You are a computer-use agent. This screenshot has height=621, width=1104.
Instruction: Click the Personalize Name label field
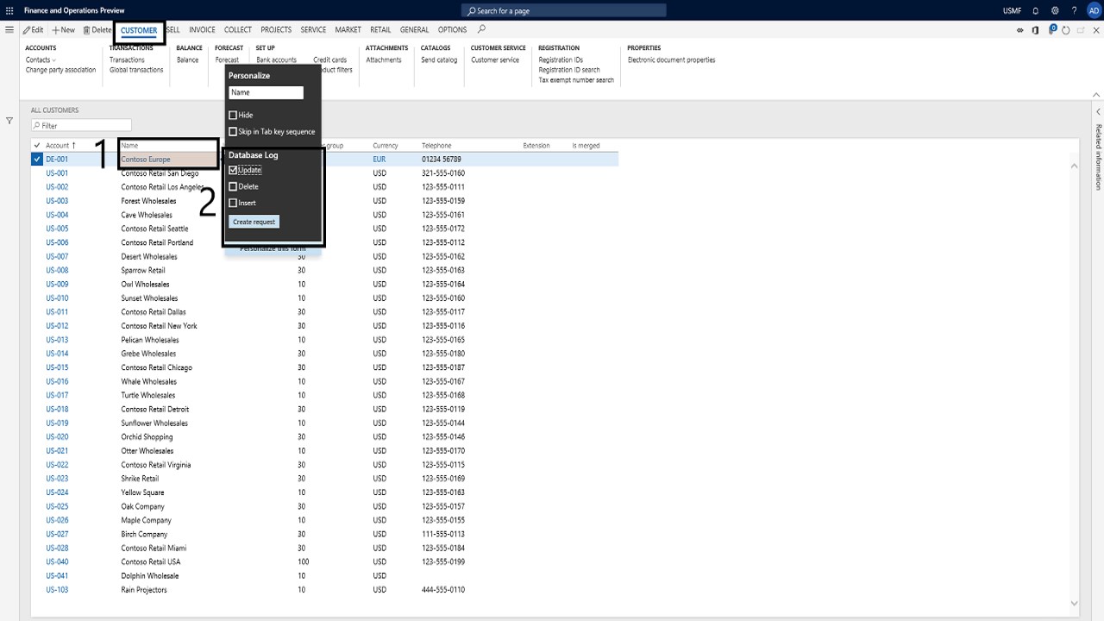click(266, 92)
